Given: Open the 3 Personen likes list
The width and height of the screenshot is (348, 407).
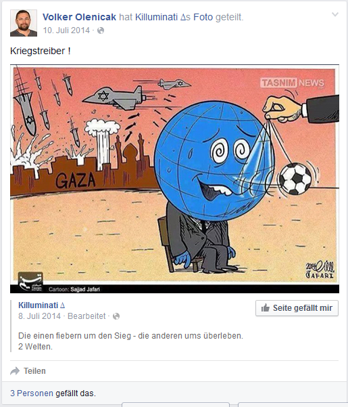Looking at the screenshot, I should tap(32, 393).
